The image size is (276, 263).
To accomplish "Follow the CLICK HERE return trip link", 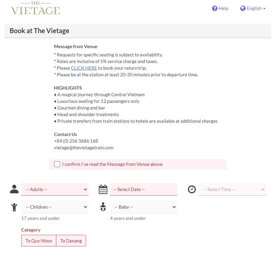I will coord(84,68).
